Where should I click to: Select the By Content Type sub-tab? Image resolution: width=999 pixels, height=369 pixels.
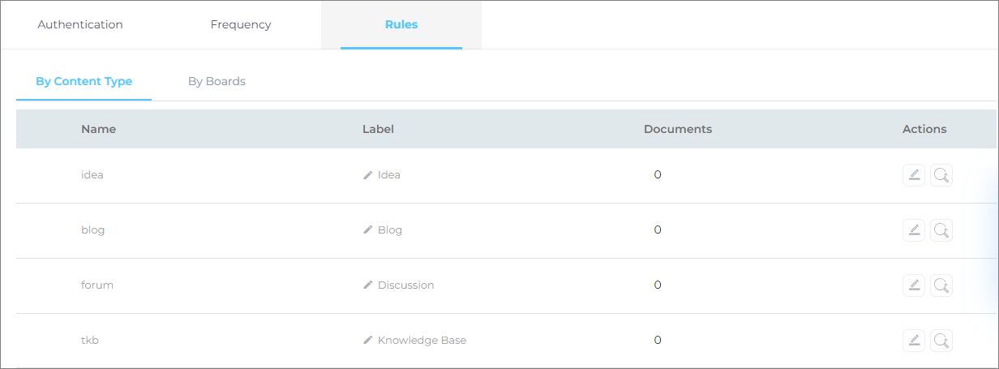point(84,81)
